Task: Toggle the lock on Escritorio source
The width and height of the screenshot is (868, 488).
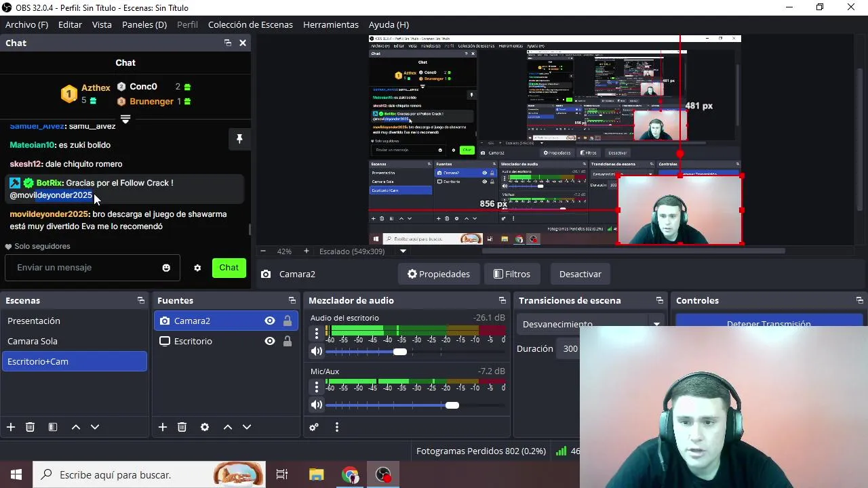Action: pos(288,341)
